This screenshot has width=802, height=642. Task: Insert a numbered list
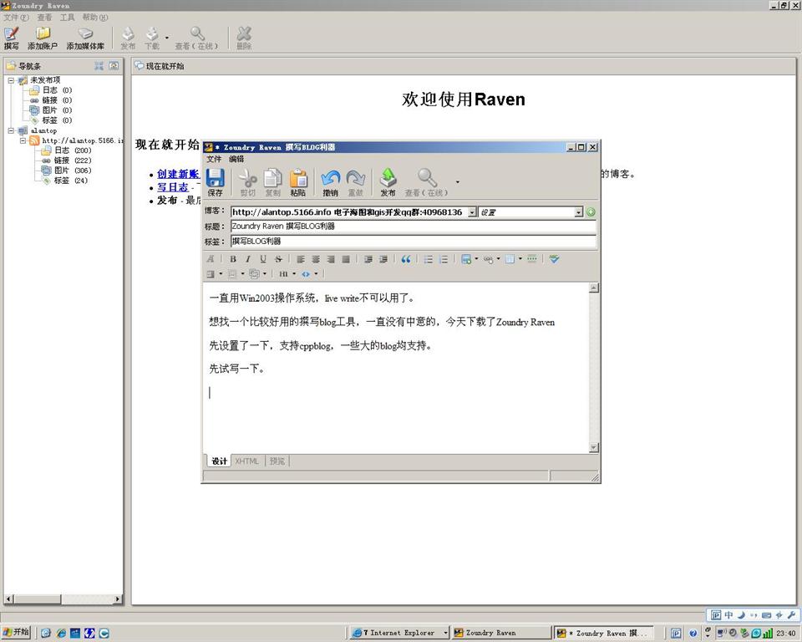444,259
